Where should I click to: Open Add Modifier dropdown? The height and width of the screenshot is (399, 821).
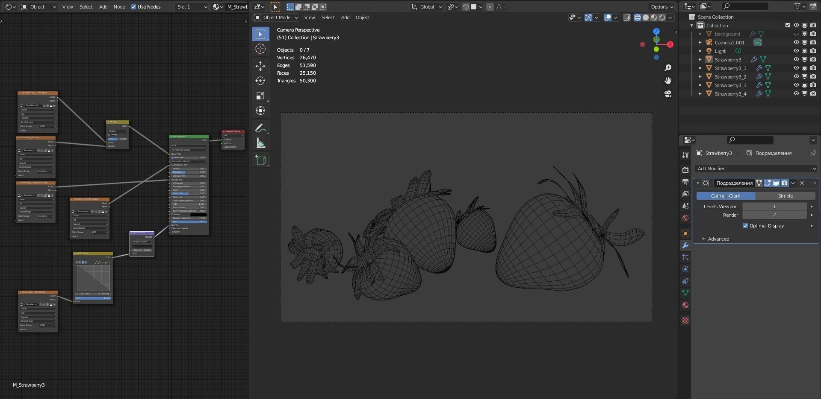click(756, 169)
